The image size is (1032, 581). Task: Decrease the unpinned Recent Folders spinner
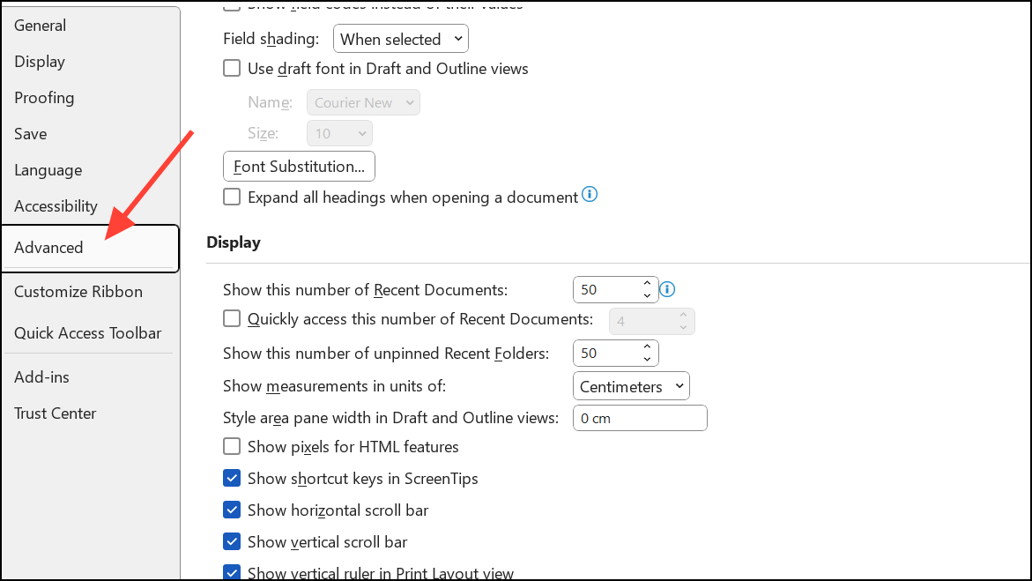(647, 359)
